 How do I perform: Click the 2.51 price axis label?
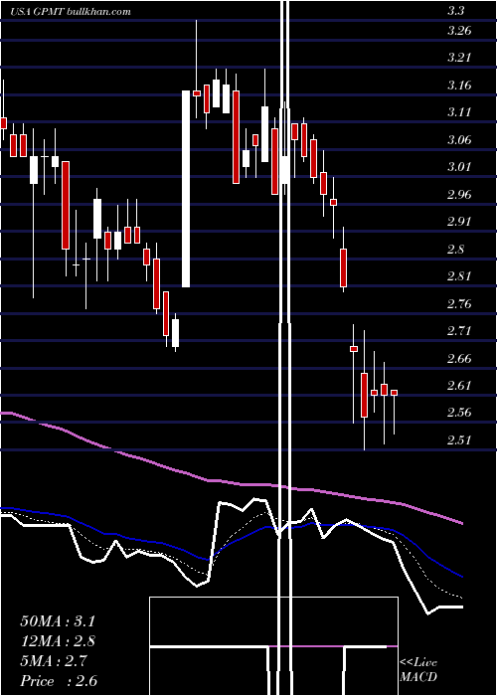[459, 439]
